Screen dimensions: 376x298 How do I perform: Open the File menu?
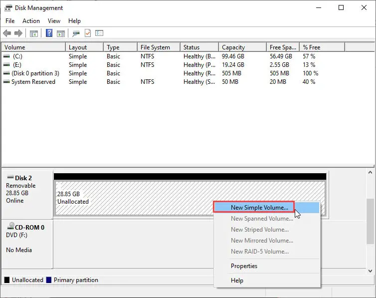pos(10,21)
